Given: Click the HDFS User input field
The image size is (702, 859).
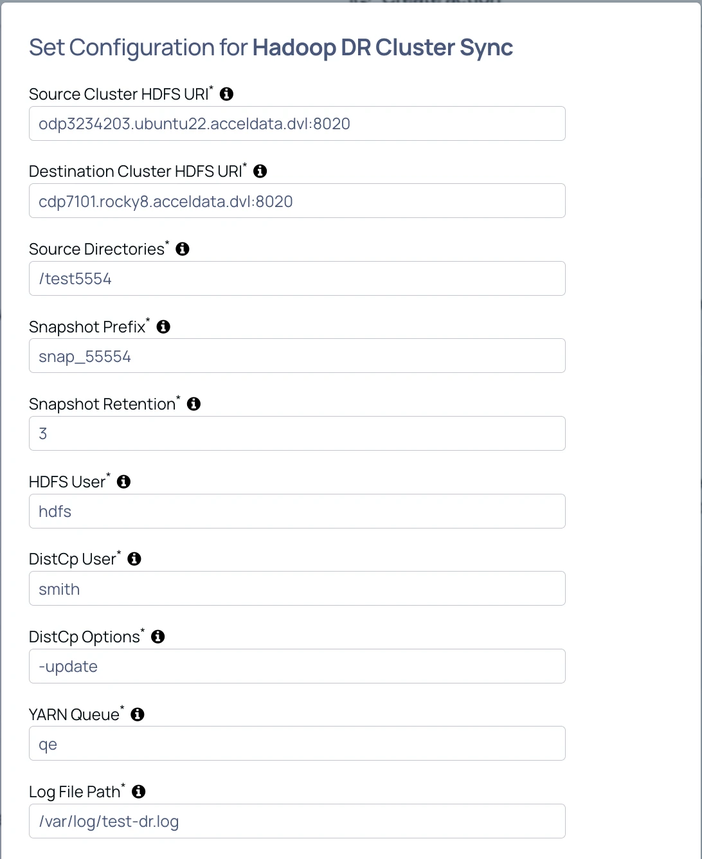Looking at the screenshot, I should pyautogui.click(x=297, y=511).
